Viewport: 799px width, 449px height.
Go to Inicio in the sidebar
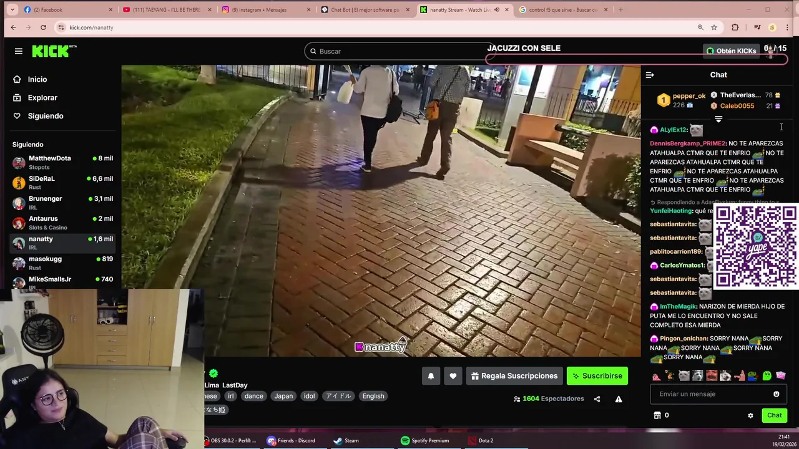pyautogui.click(x=37, y=79)
